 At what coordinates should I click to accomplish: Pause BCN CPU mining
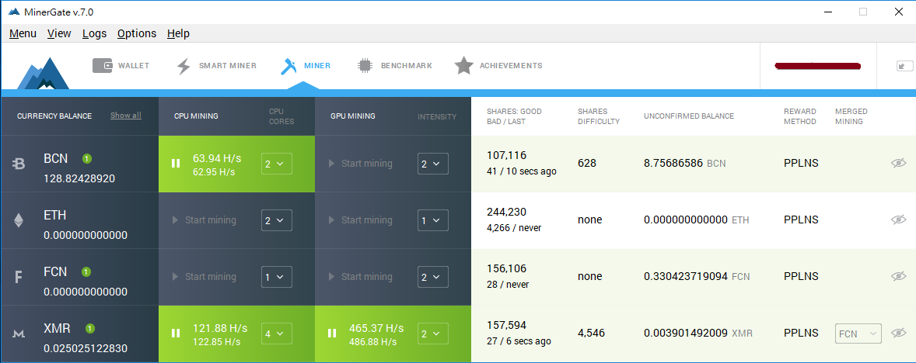175,164
